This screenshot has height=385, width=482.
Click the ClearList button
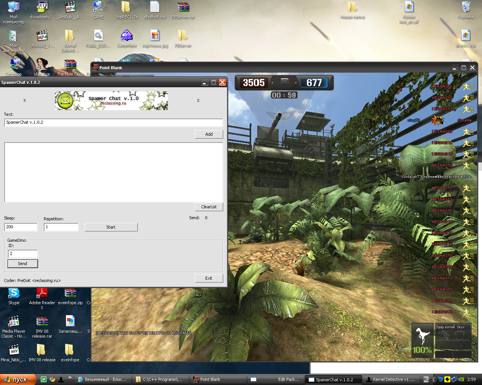(209, 207)
